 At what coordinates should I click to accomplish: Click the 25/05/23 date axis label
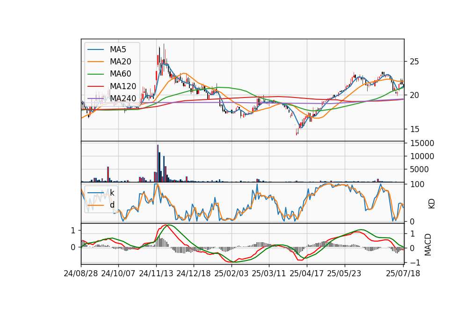[x=344, y=273]
